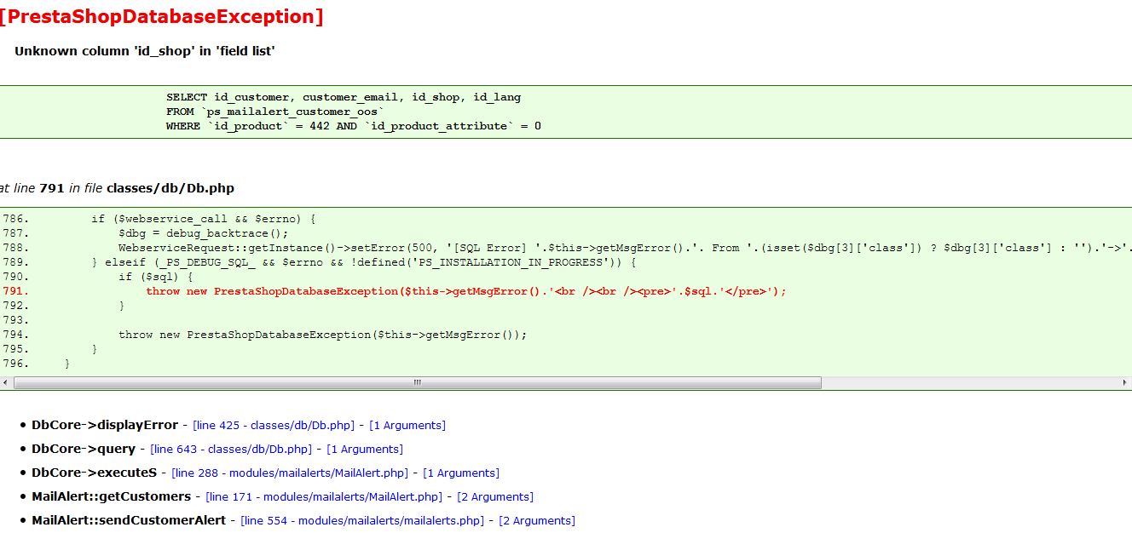The height and width of the screenshot is (533, 1132).
Task: Click the horizontal scrollbar thumb of code block
Action: point(418,383)
